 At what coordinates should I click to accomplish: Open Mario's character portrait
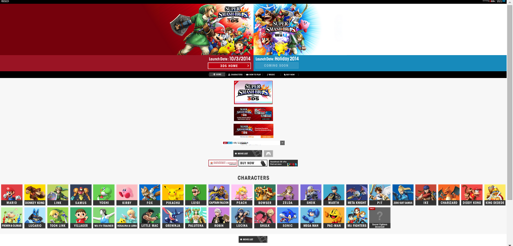point(12,195)
